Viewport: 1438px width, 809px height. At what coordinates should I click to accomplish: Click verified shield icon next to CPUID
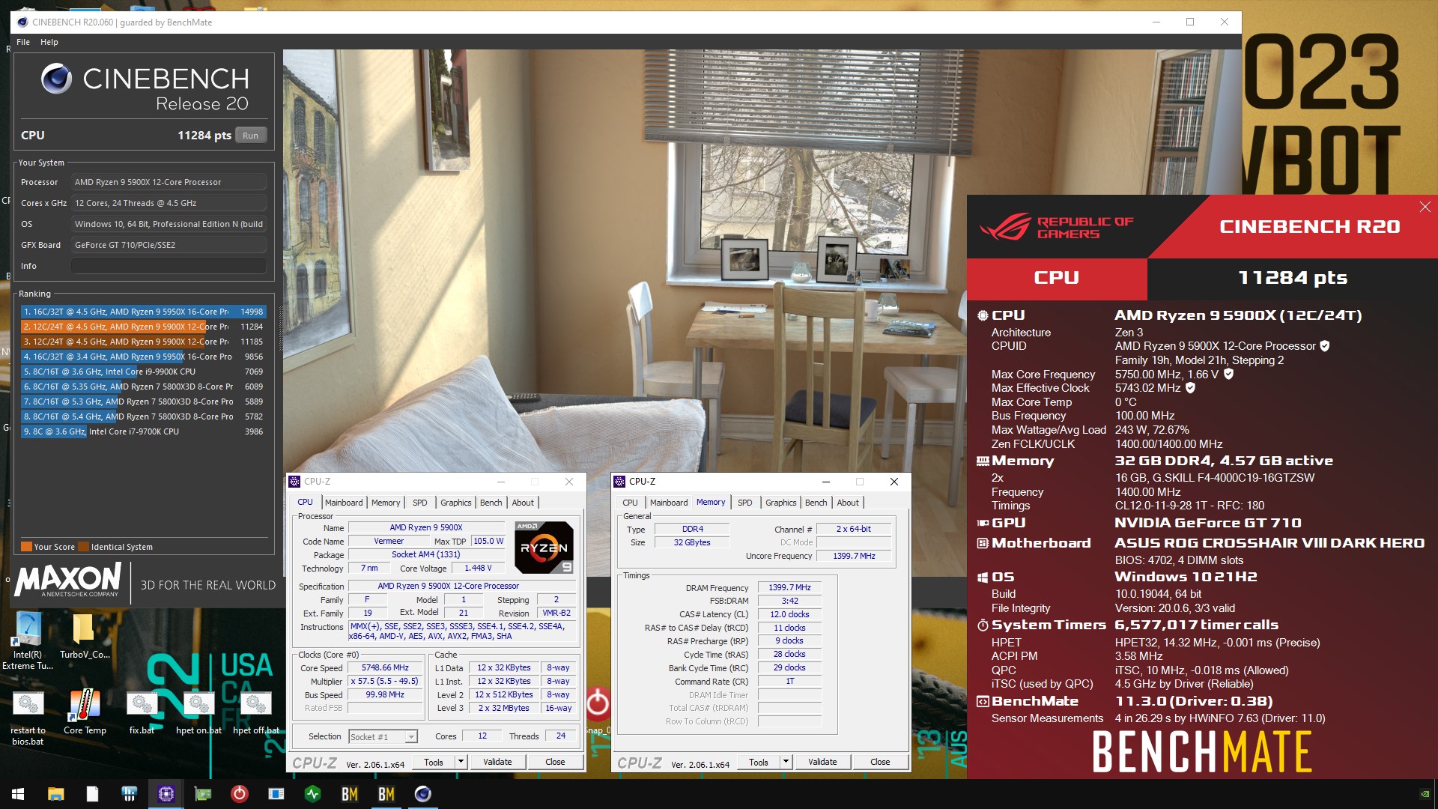pos(1324,346)
